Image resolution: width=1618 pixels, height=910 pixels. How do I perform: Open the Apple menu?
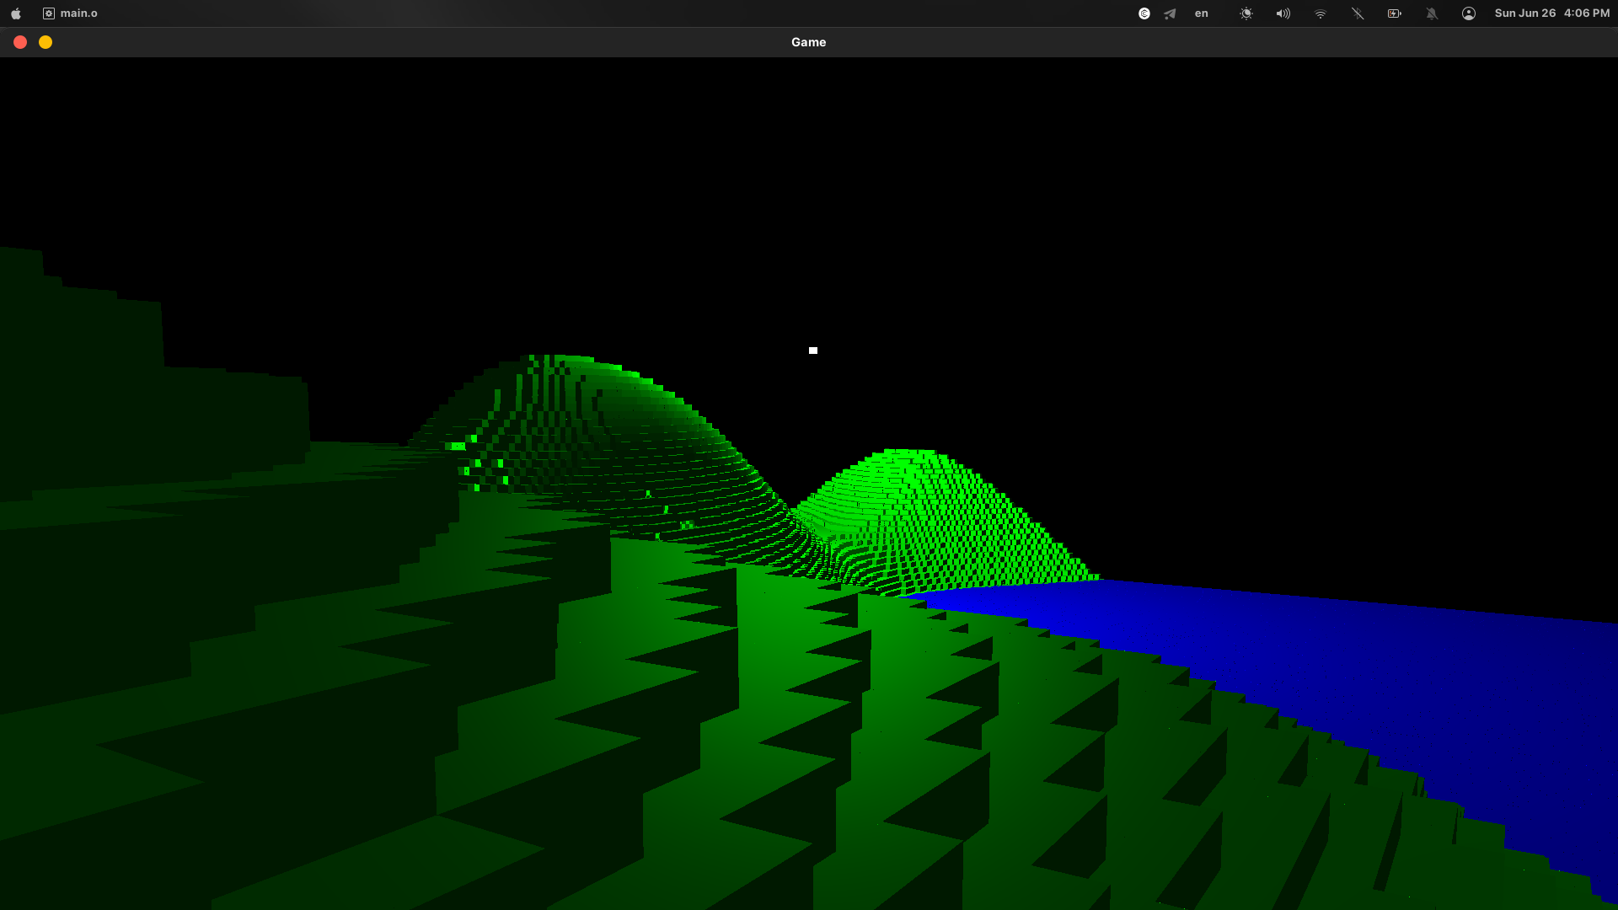[x=15, y=13]
